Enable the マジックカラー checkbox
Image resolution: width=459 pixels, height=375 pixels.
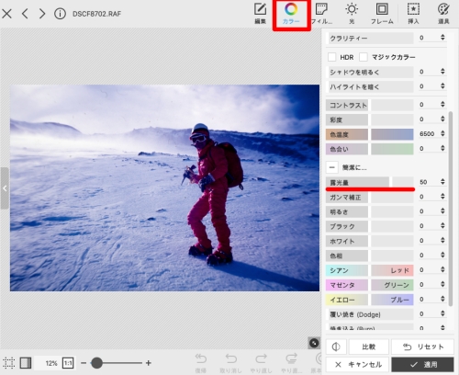click(x=364, y=57)
